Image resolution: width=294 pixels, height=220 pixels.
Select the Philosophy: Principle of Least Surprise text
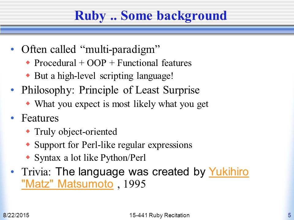[x=111, y=90]
